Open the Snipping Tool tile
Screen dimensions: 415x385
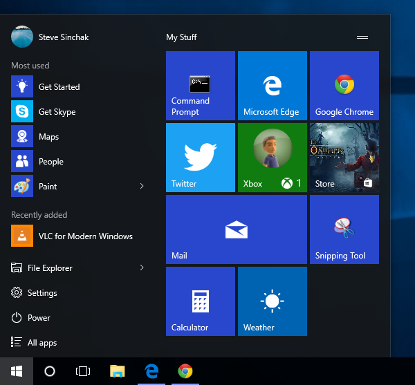pos(344,229)
